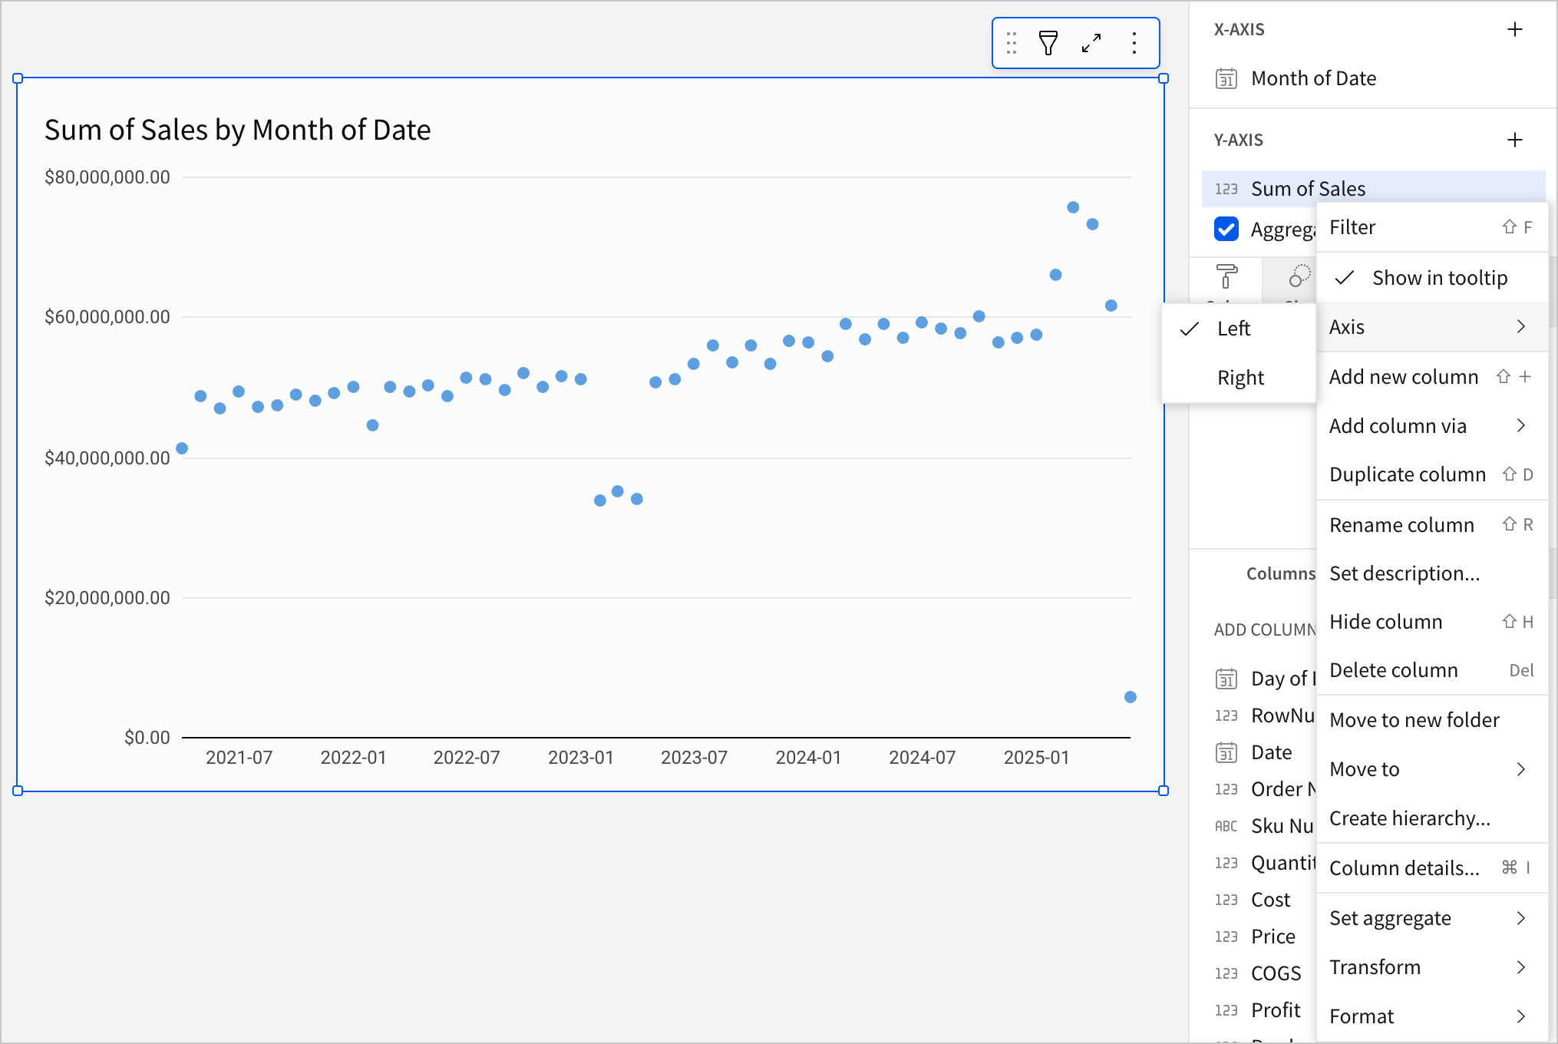Add a column to X-AXIS
Screen dimensions: 1558x1044
[1515, 29]
